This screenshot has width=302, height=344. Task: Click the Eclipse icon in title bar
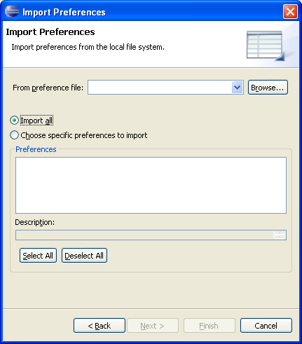pos(12,11)
